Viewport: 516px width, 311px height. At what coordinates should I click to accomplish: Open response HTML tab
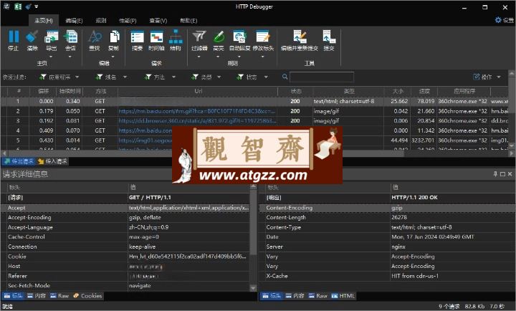point(343,296)
